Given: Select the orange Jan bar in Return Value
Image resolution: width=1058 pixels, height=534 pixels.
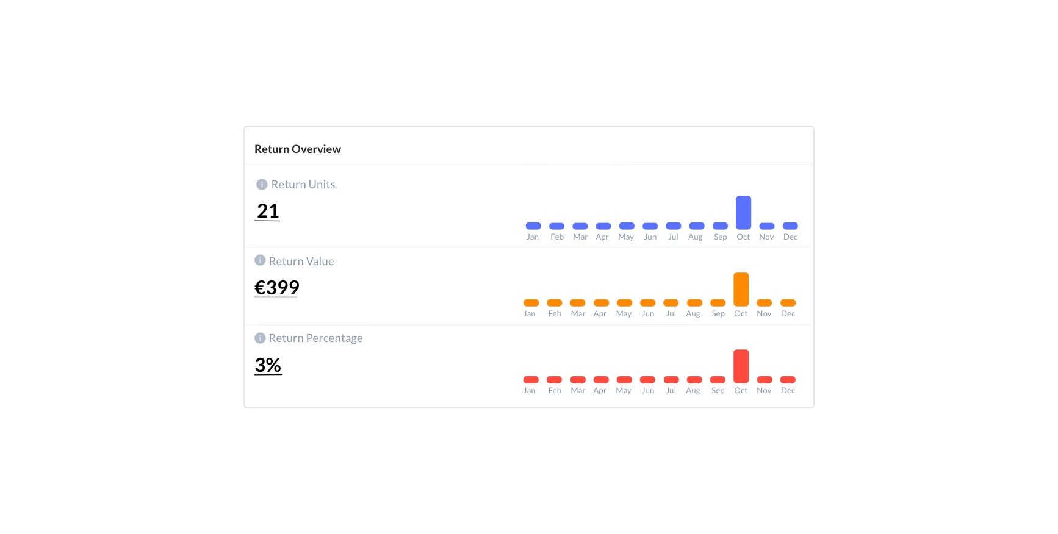Looking at the screenshot, I should point(531,303).
